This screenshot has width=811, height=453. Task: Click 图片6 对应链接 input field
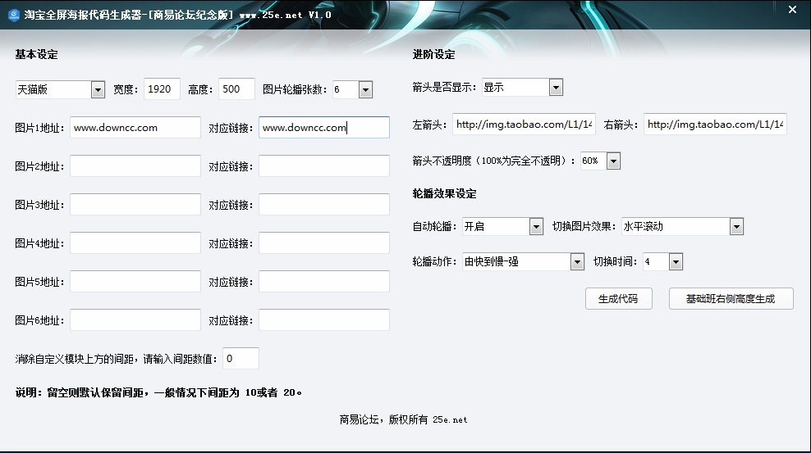(x=323, y=320)
